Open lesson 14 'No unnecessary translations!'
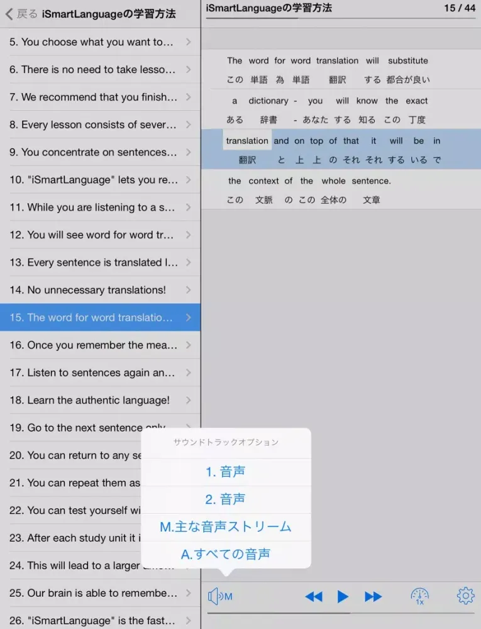 [100, 290]
